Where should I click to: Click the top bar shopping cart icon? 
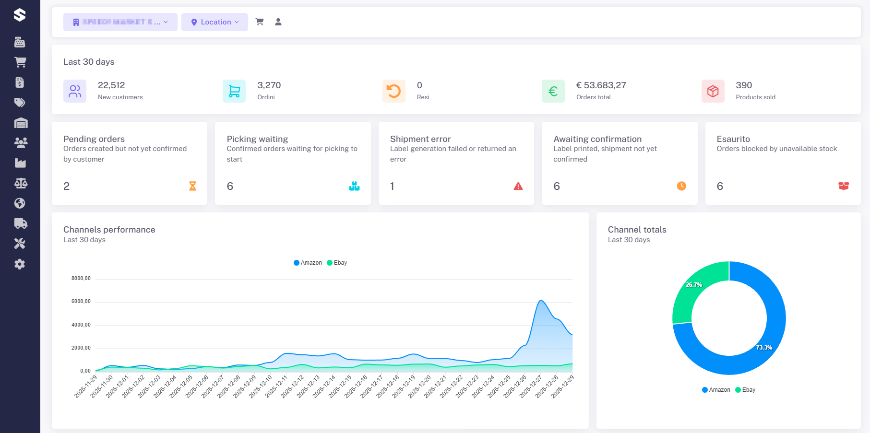pyautogui.click(x=260, y=22)
